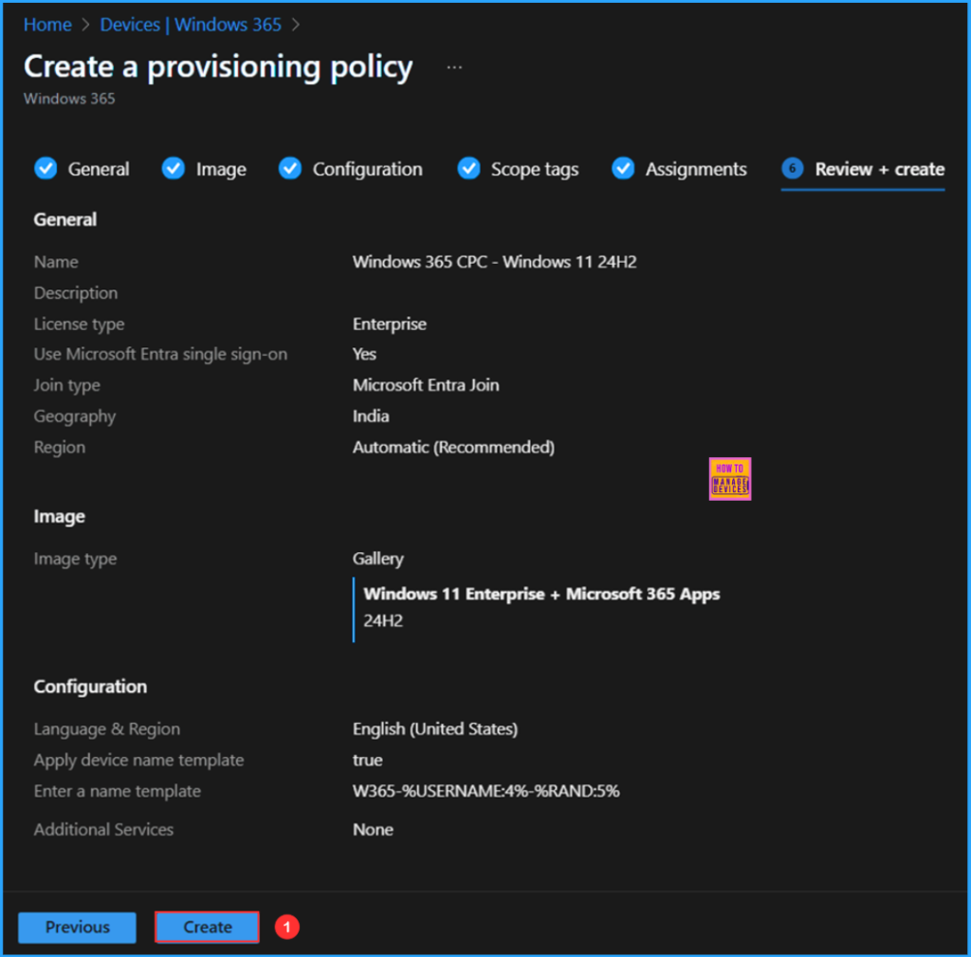The width and height of the screenshot is (971, 957).
Task: Click the Scope tags step checkmark icon
Action: (x=468, y=169)
